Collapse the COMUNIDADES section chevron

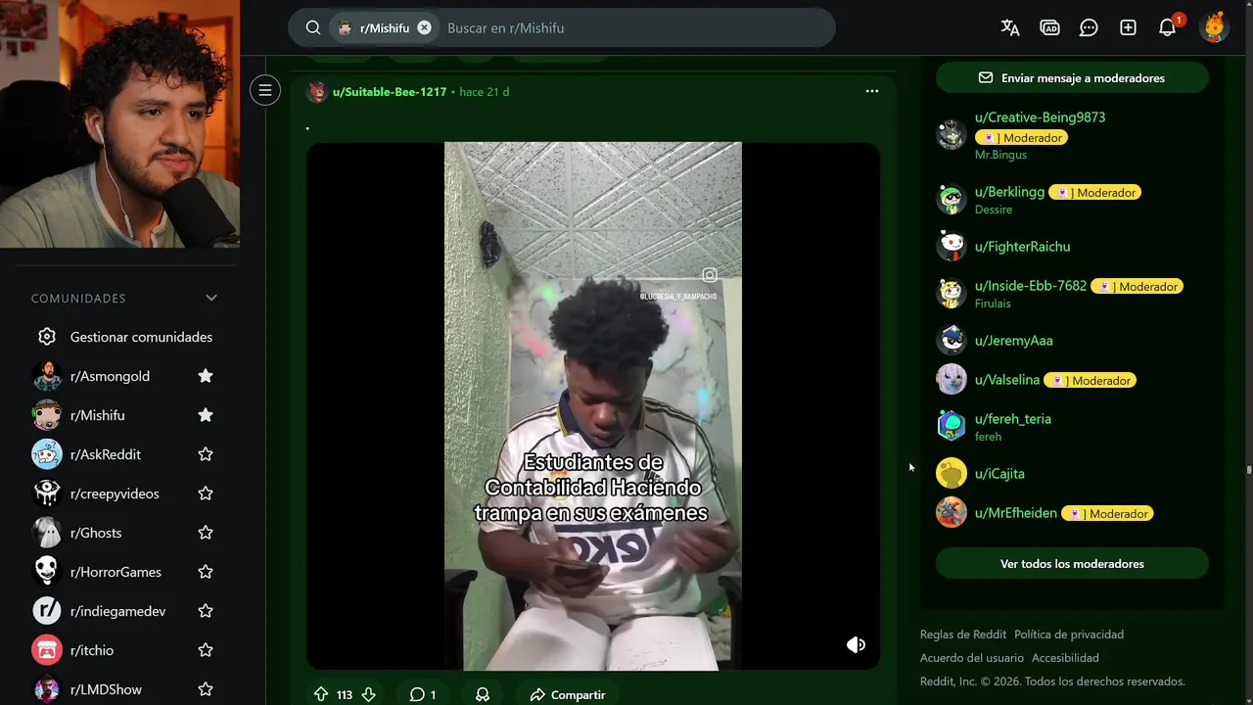(x=210, y=298)
